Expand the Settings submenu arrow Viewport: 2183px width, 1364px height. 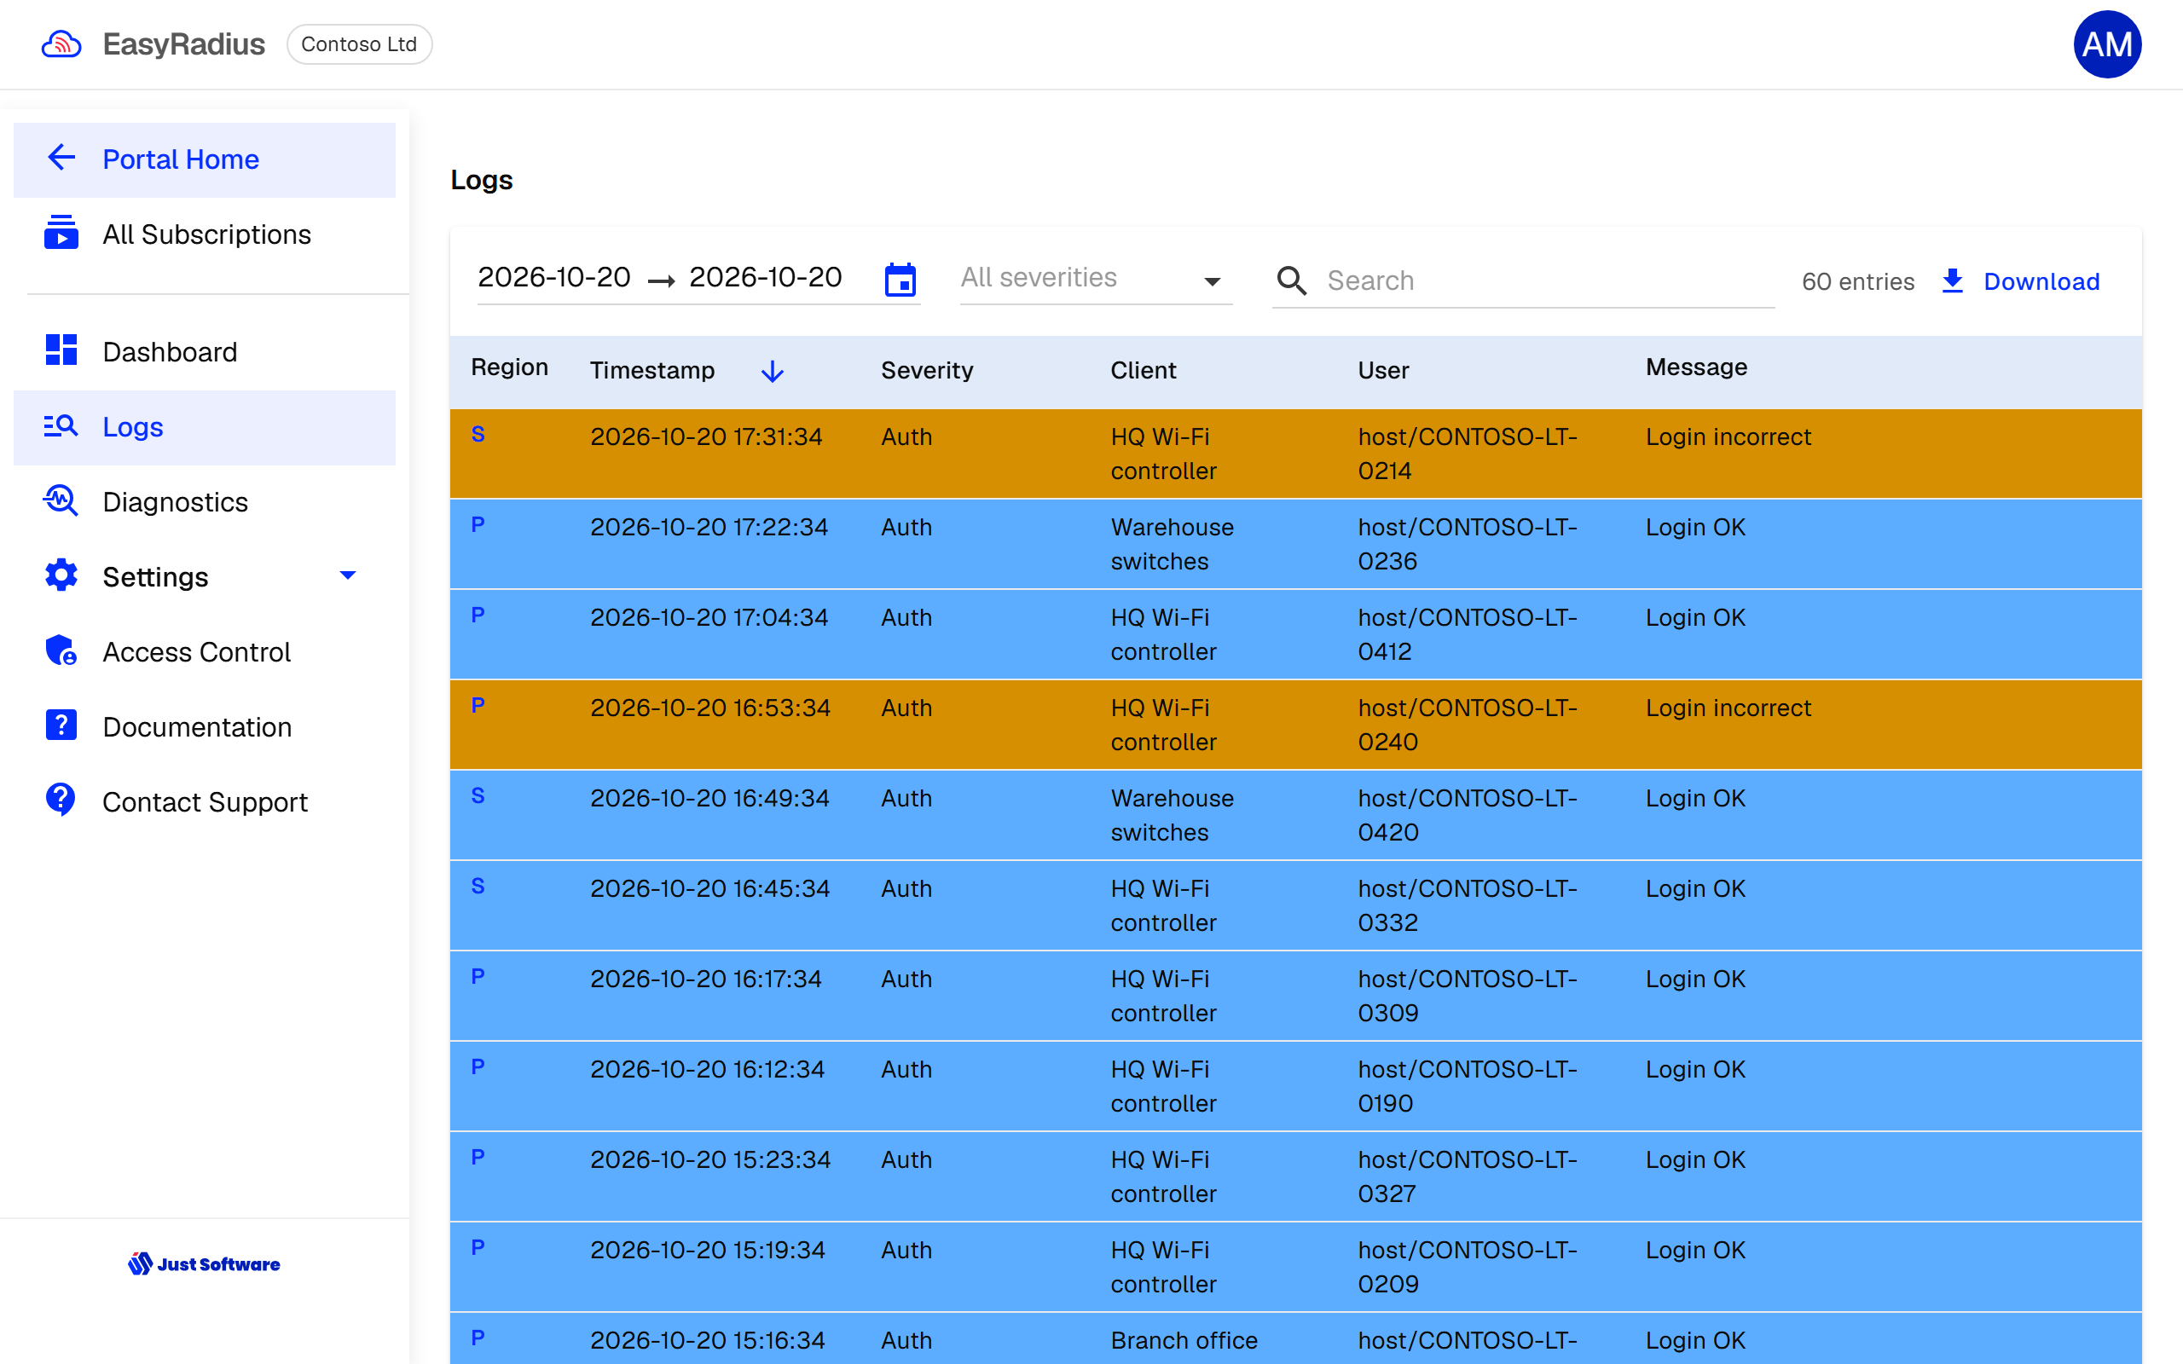pyautogui.click(x=347, y=575)
